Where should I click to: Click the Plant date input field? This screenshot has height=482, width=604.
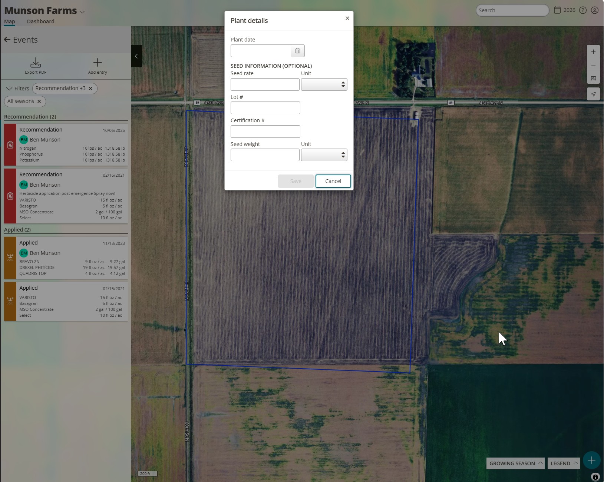click(261, 51)
